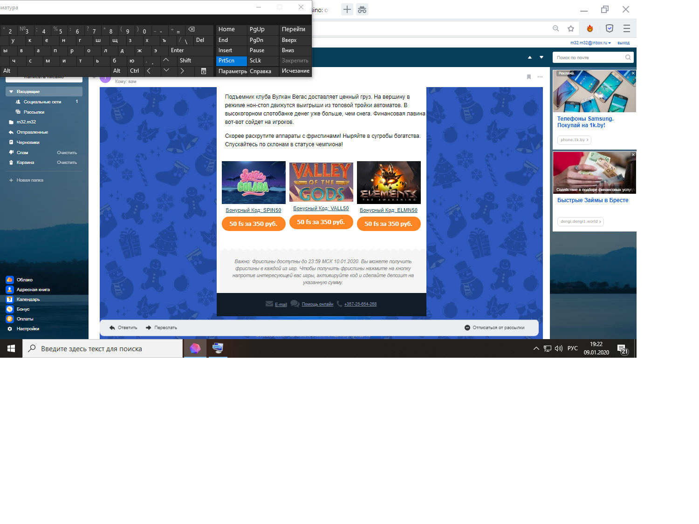
Task: Open the three-dots message options
Action: (x=540, y=77)
